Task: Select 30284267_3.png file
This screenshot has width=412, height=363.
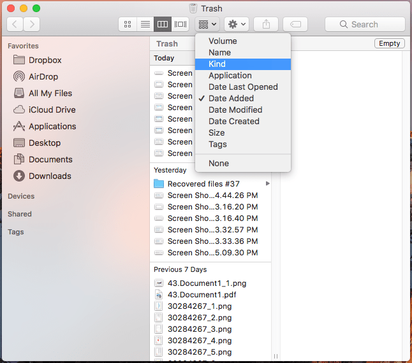Action: tap(212, 329)
